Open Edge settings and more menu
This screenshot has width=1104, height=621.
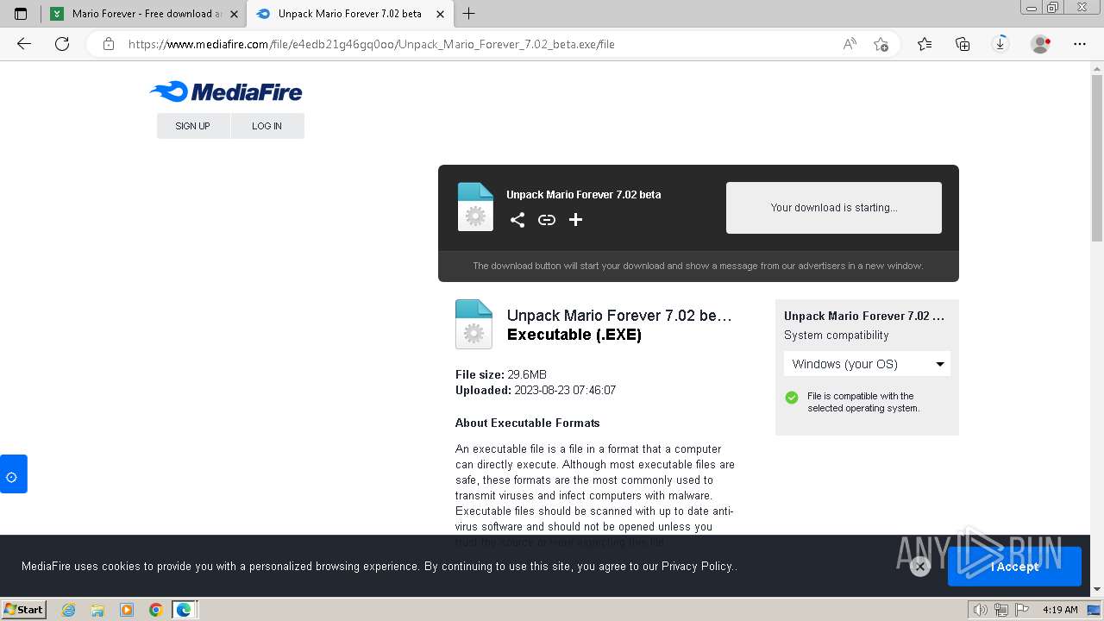(1080, 44)
